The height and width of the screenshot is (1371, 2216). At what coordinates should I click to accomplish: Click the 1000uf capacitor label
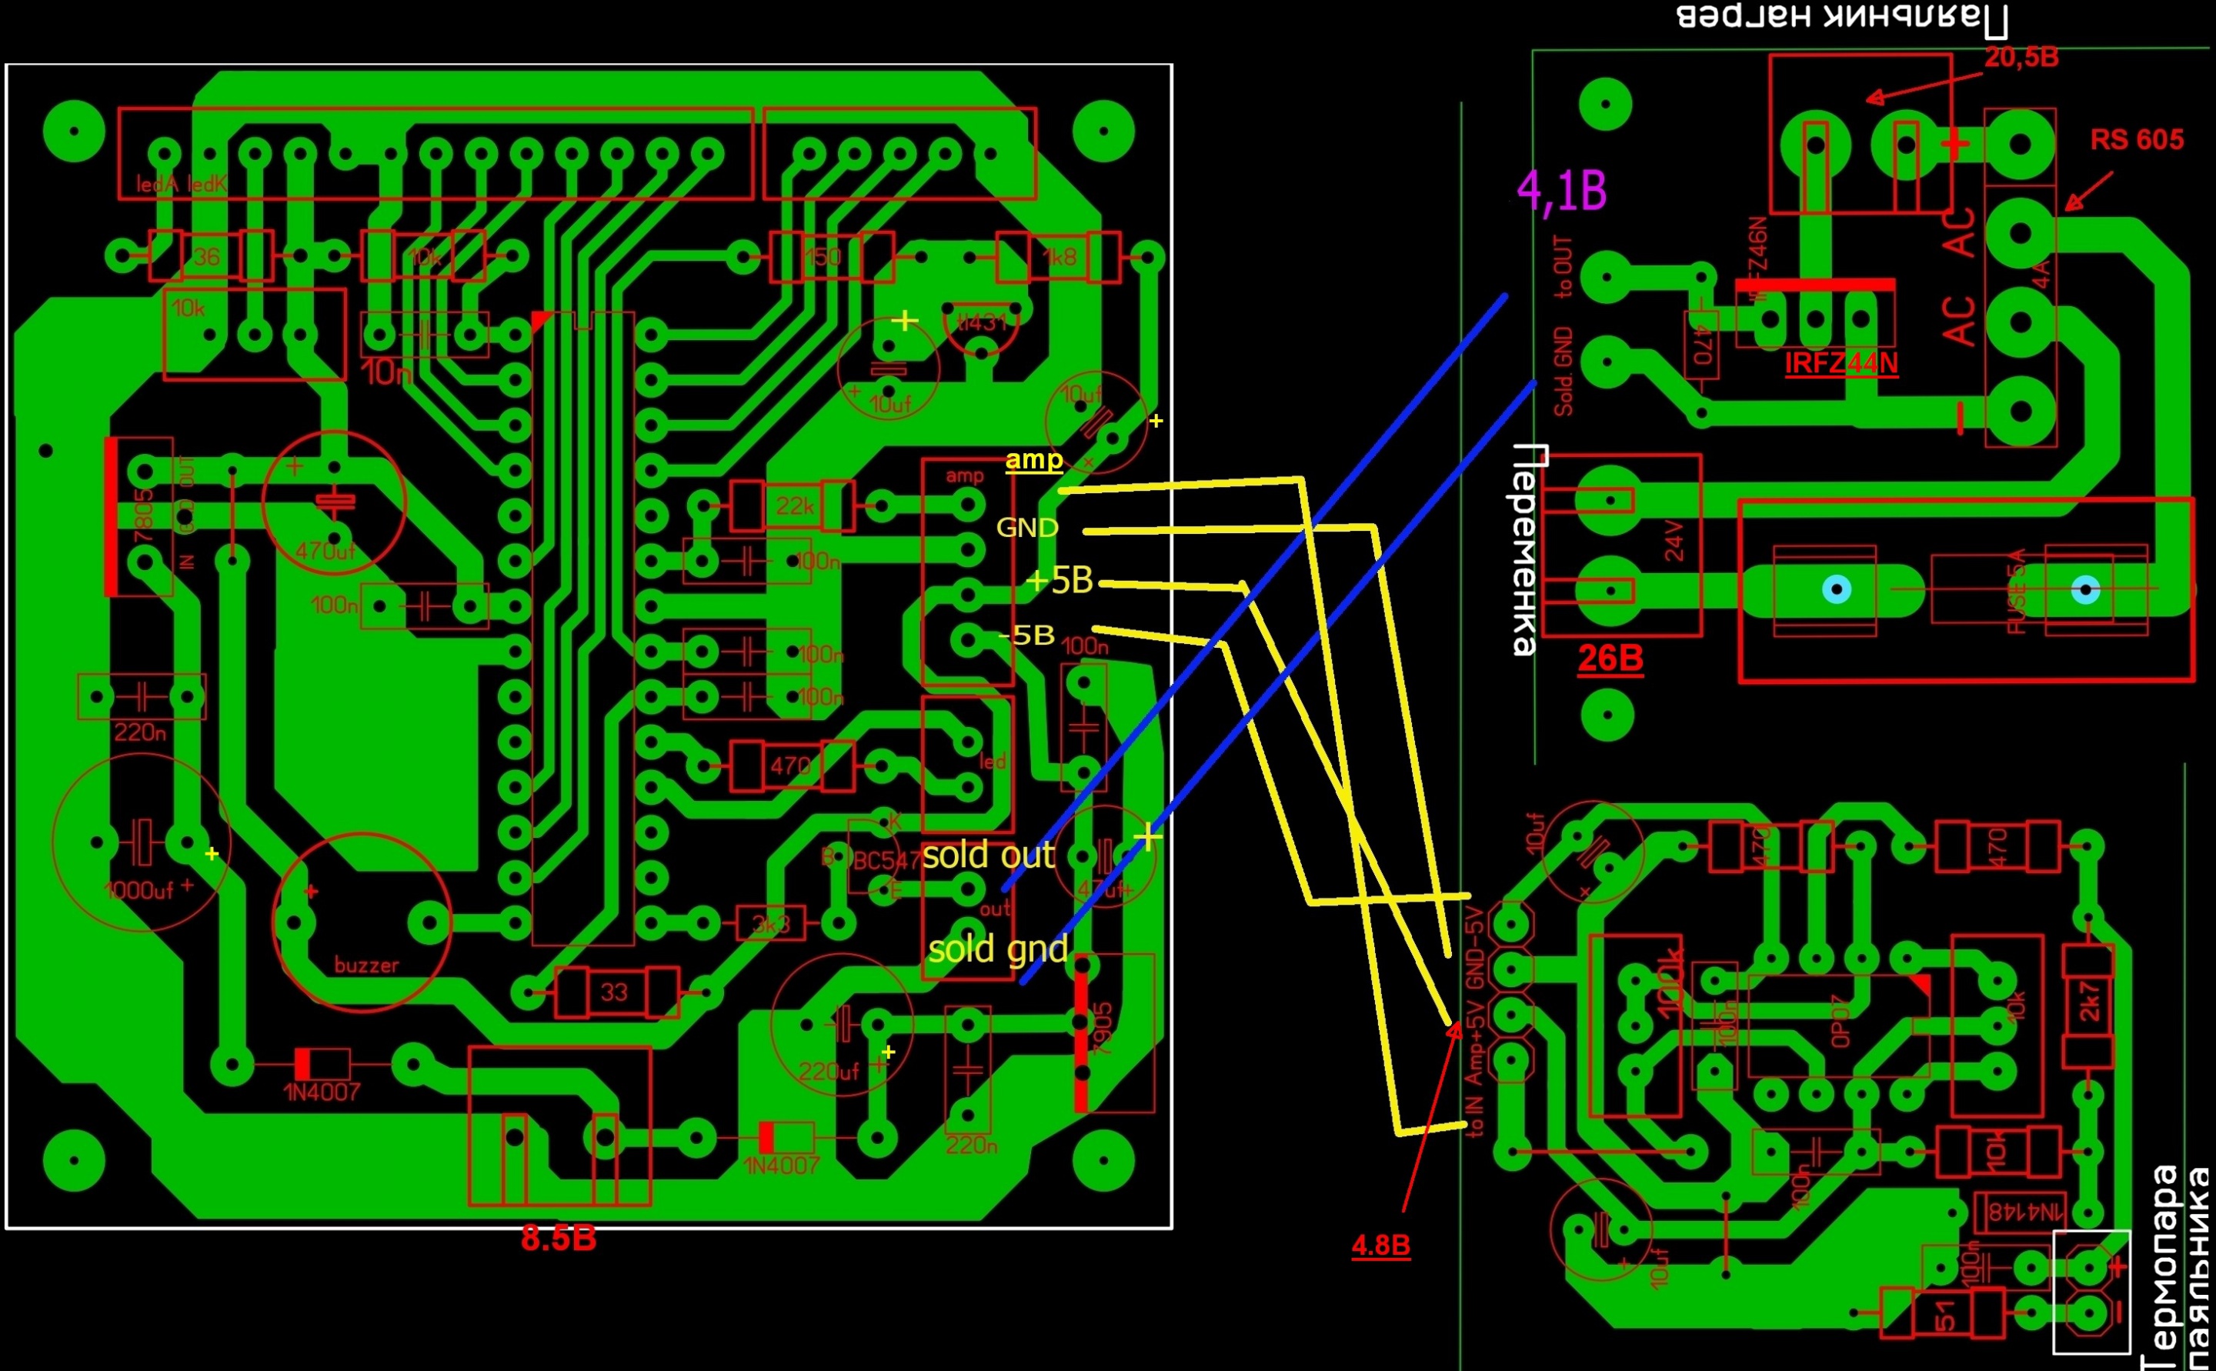point(138,890)
